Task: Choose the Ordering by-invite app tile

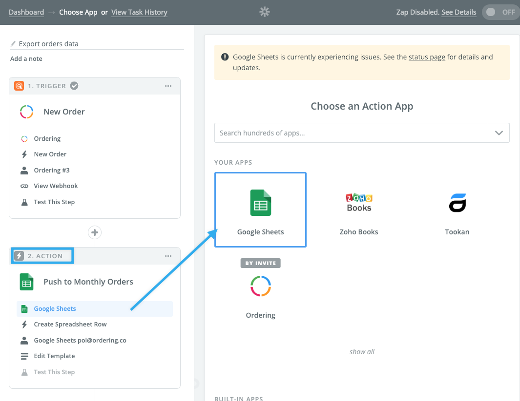Action: tap(260, 290)
